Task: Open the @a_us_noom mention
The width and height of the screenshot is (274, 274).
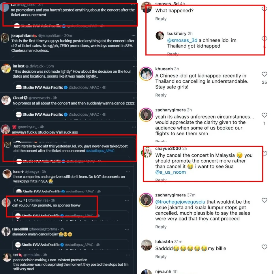Action: pyautogui.click(x=170, y=172)
